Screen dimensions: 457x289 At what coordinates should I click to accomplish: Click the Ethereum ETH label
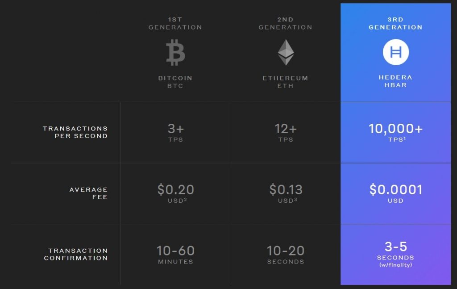point(286,82)
